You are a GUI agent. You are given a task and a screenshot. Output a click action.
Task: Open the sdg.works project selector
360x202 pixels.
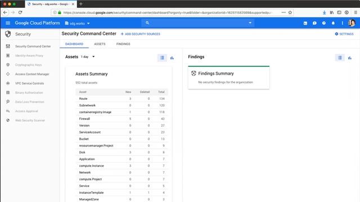click(78, 24)
